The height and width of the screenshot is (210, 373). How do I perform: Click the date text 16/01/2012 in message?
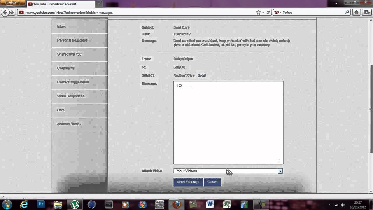182,34
